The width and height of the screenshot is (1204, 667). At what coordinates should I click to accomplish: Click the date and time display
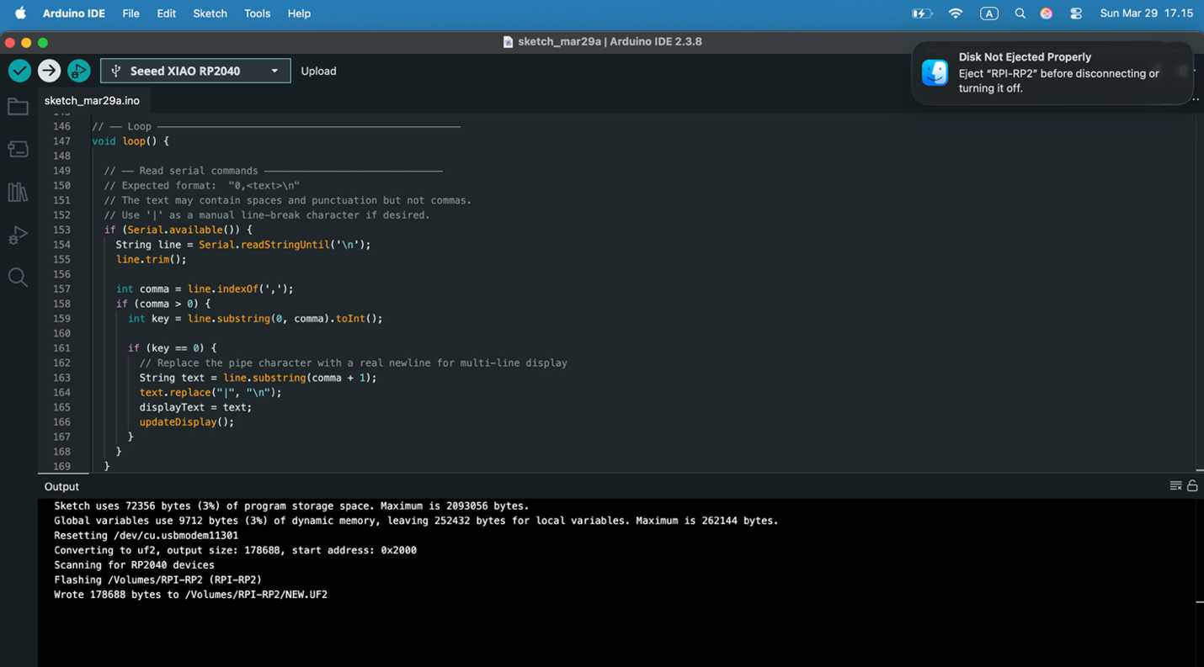pos(1146,13)
